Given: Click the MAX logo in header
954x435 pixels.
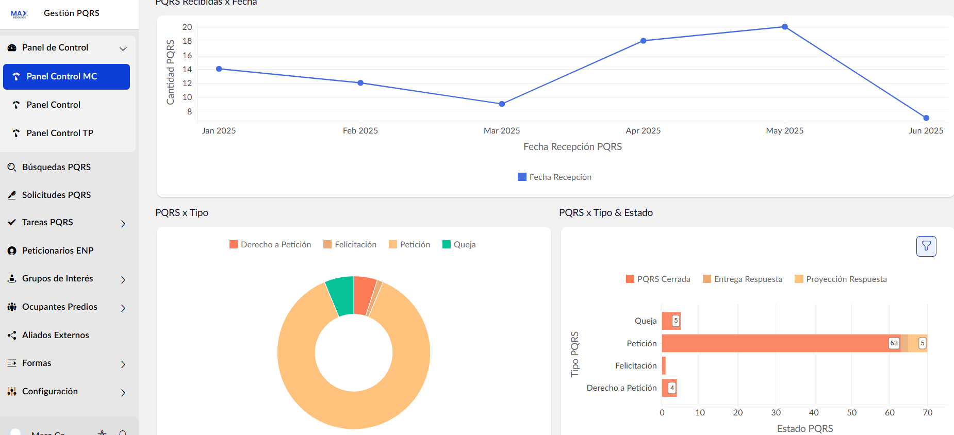Looking at the screenshot, I should point(20,14).
